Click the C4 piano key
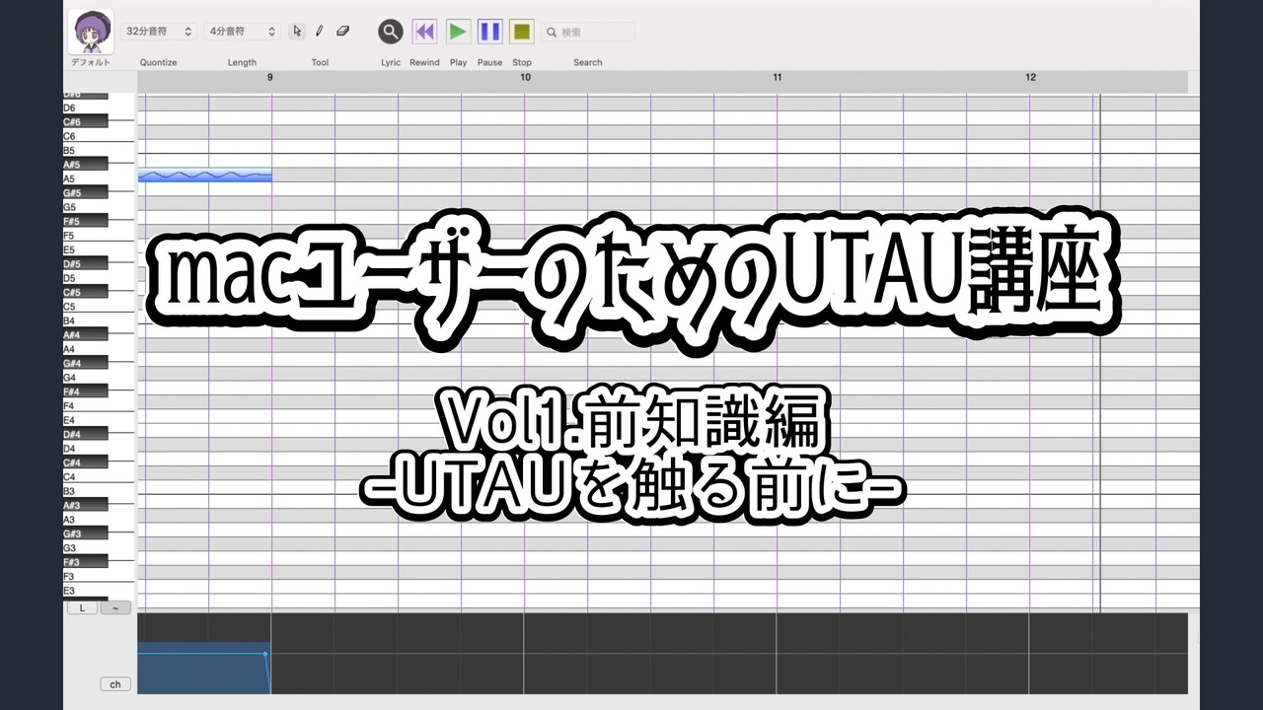The image size is (1263, 710). pyautogui.click(x=99, y=477)
